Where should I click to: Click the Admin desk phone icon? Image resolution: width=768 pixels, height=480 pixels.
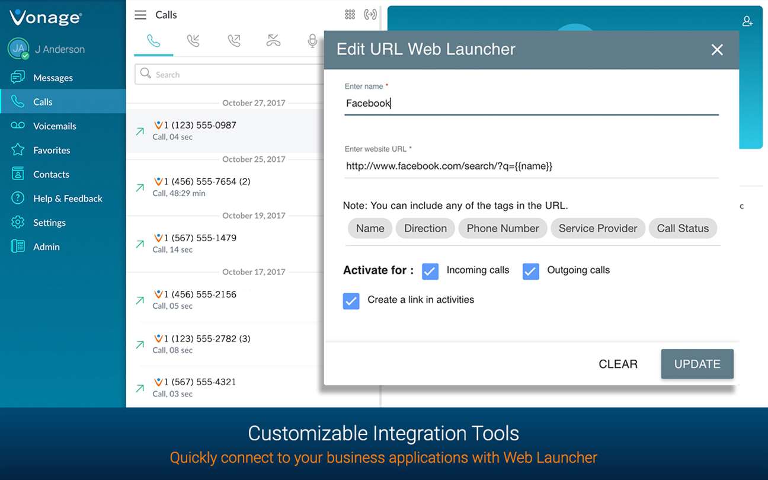click(x=18, y=247)
